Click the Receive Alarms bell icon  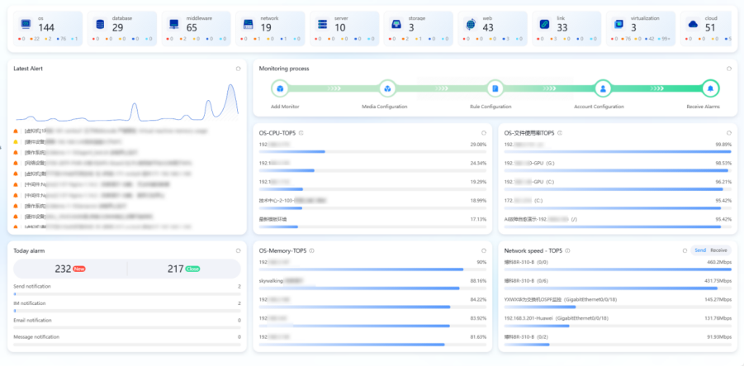(709, 88)
